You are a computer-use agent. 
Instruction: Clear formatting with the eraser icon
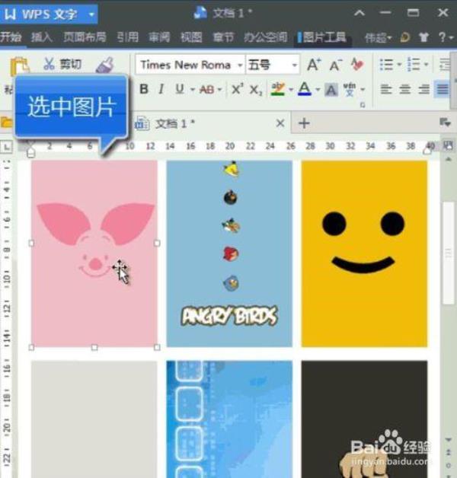coord(357,65)
